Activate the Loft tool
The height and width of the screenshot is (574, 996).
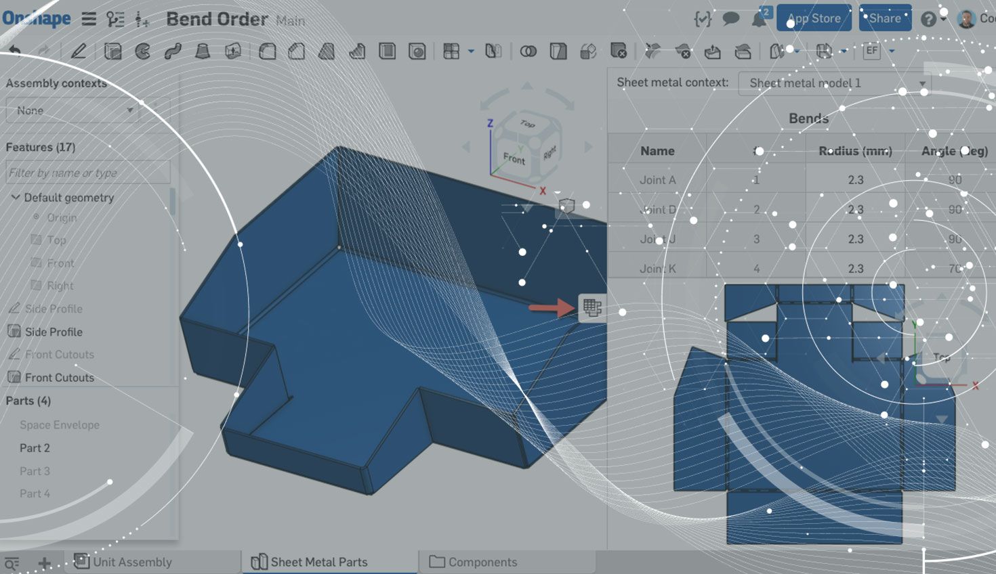pos(202,51)
